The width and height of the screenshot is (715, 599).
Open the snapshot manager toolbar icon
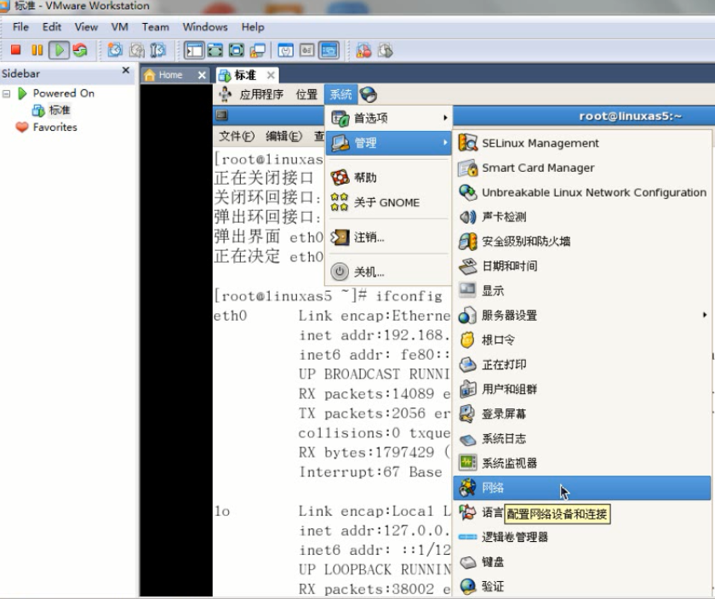tap(157, 49)
